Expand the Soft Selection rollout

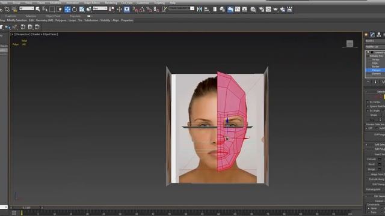point(375,145)
